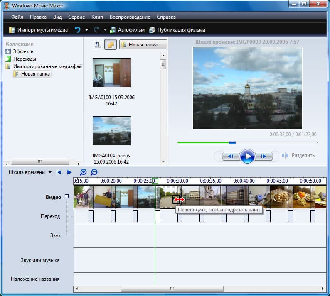The height and width of the screenshot is (296, 330).
Task: Zoom in the timeline with magnifier plus
Action: pyautogui.click(x=83, y=172)
